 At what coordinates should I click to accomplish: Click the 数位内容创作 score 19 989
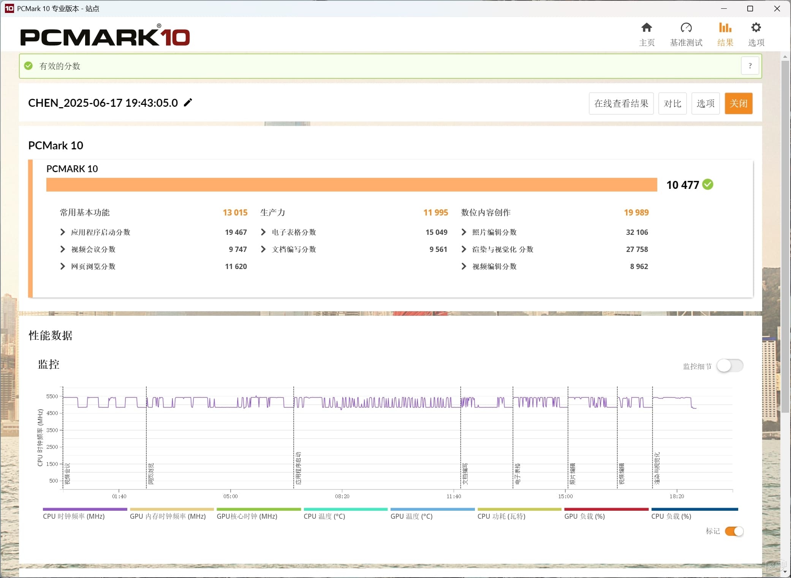636,212
